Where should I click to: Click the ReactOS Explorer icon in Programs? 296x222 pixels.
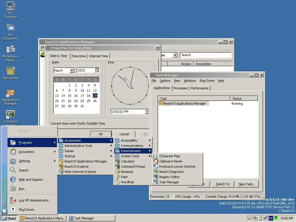coord(61,166)
